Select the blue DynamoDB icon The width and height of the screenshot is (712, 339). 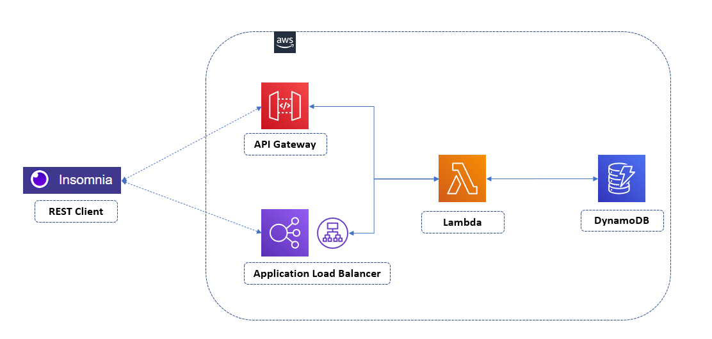coord(622,178)
